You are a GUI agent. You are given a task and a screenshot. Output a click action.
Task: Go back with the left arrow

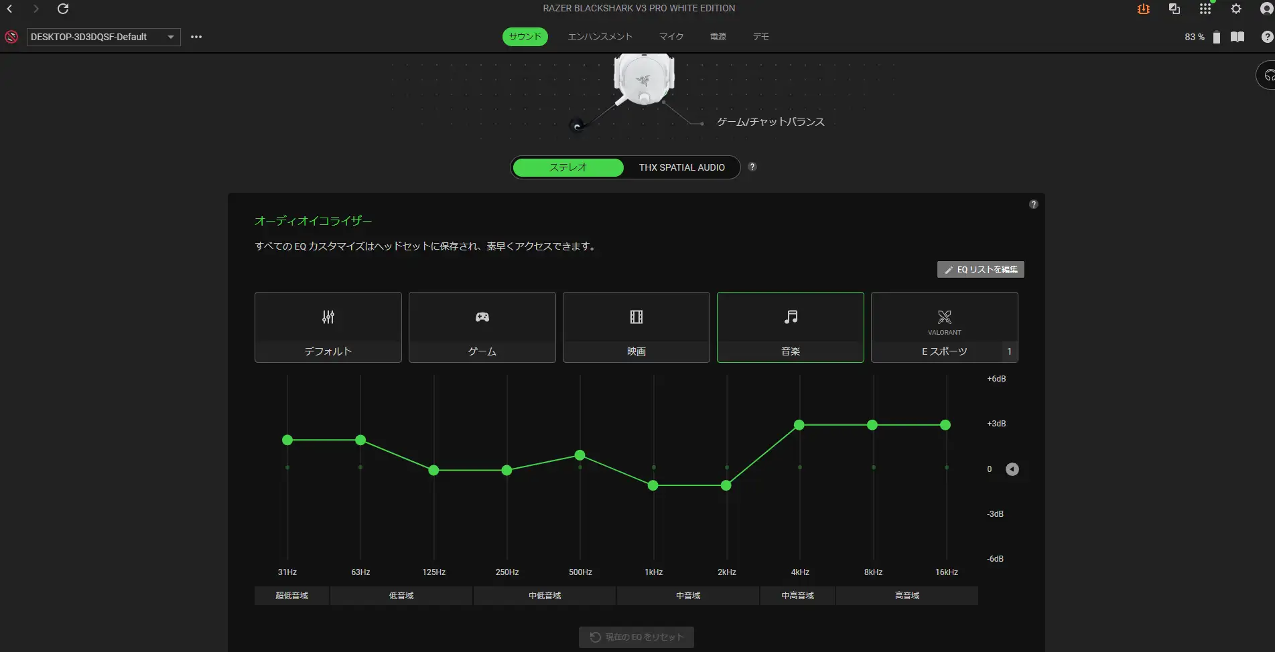point(10,9)
